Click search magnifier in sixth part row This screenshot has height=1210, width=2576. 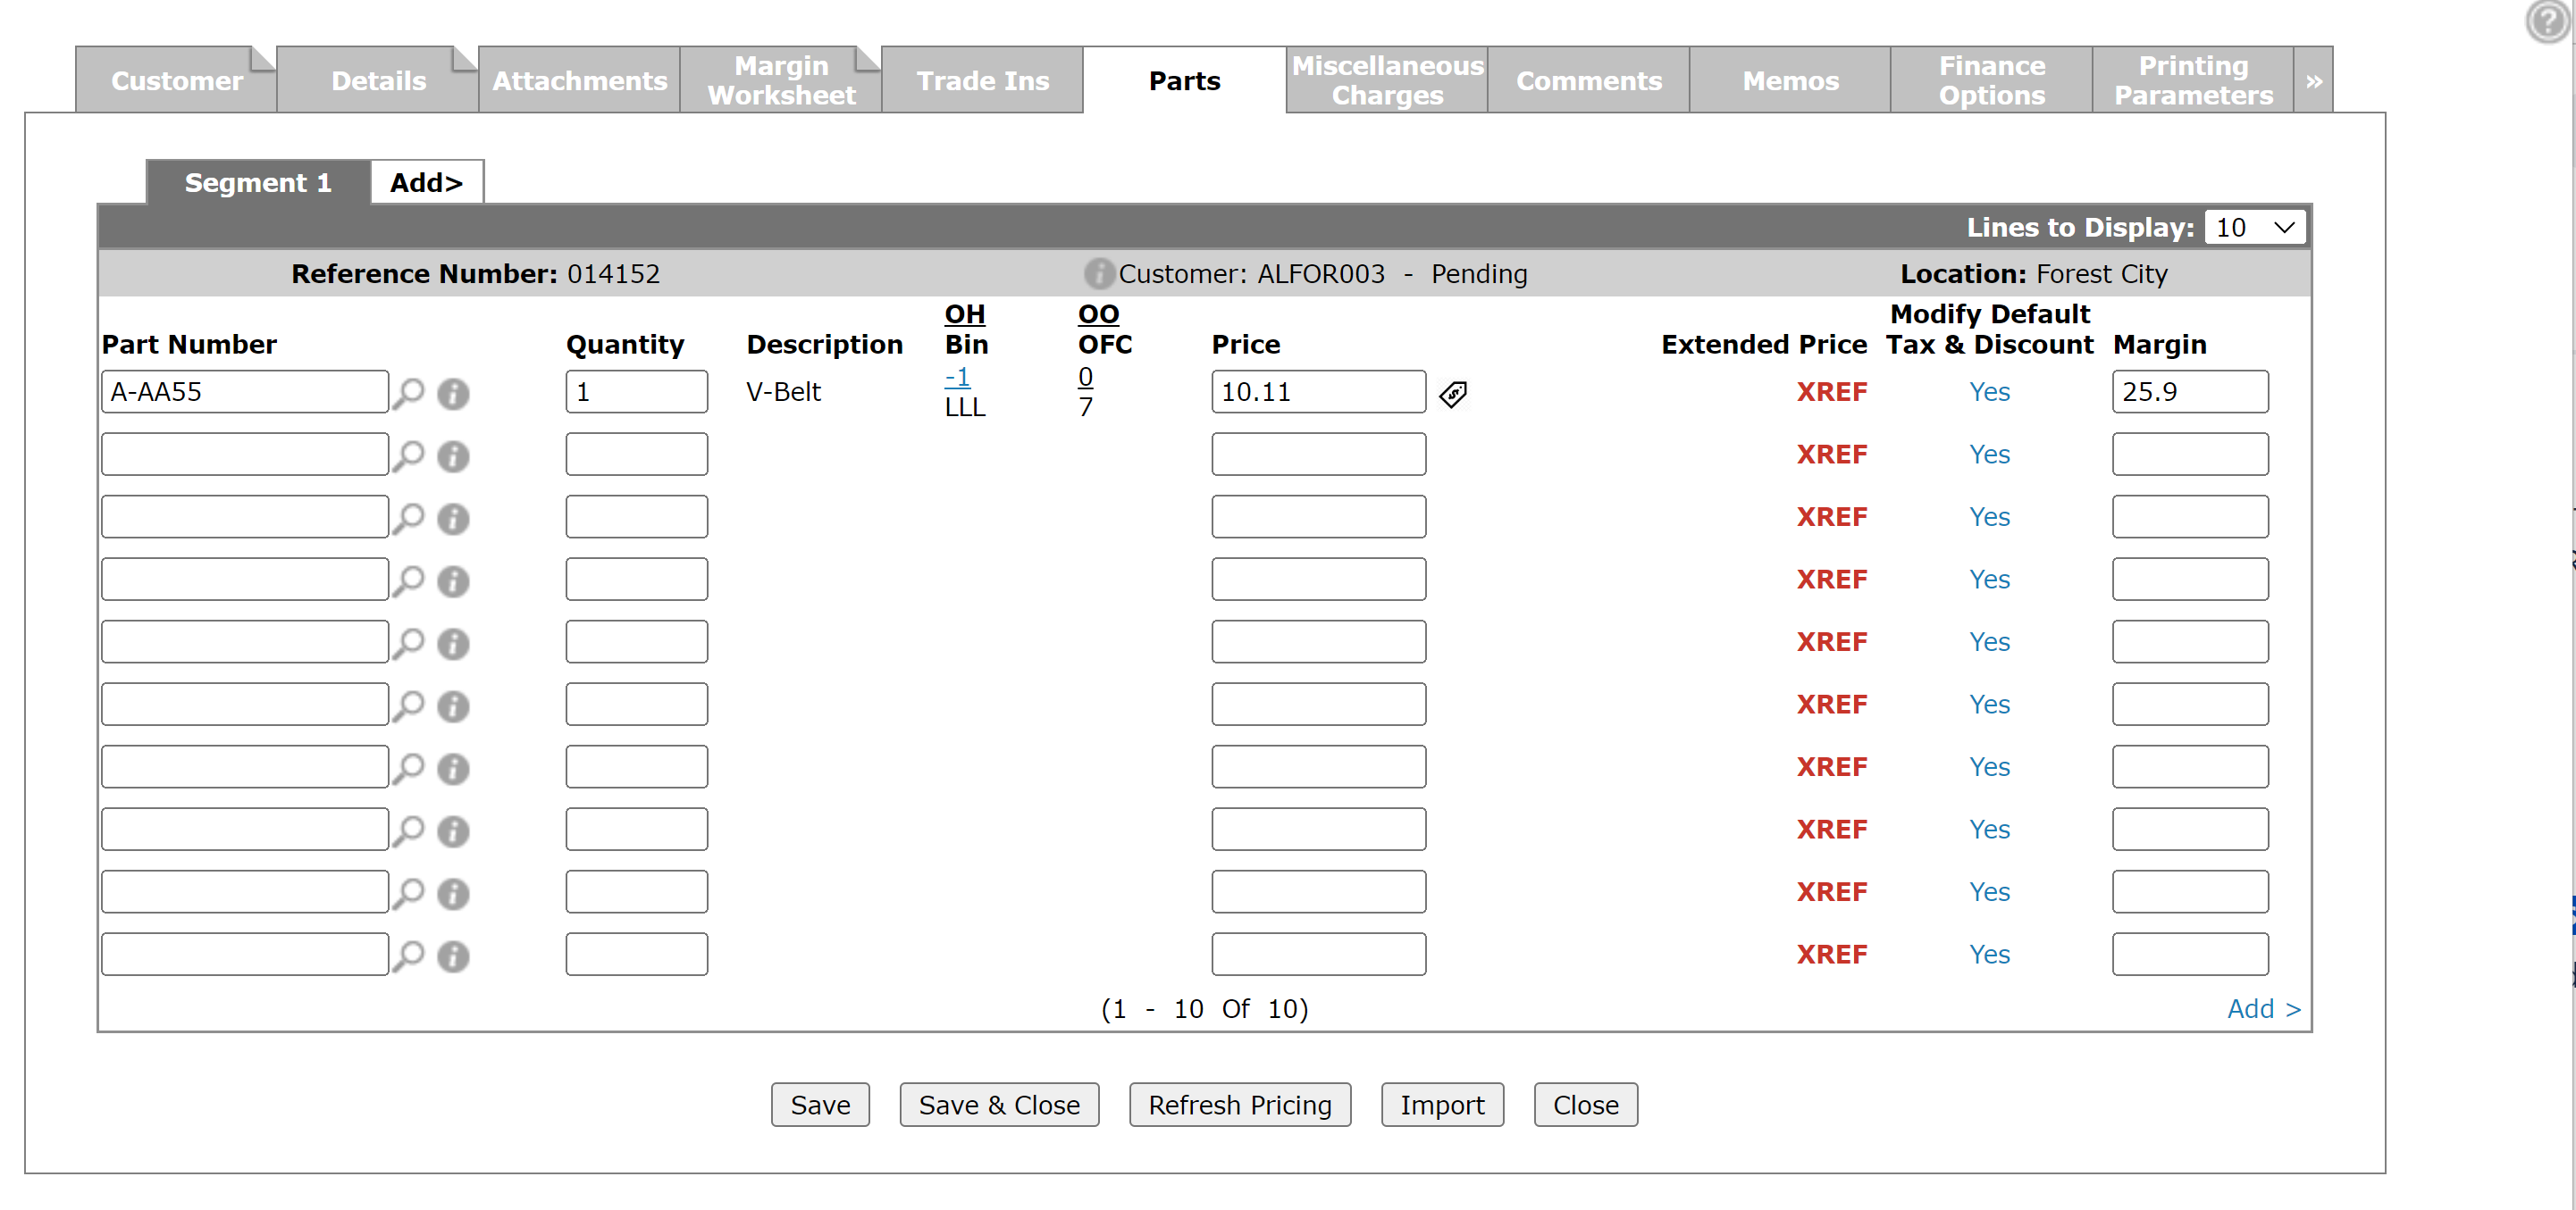(x=408, y=705)
